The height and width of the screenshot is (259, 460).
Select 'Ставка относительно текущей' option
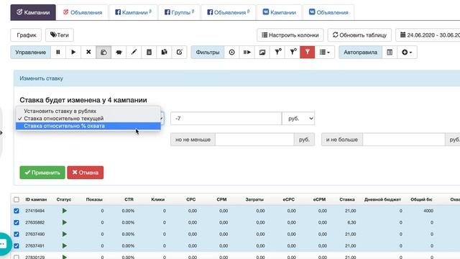coord(88,118)
